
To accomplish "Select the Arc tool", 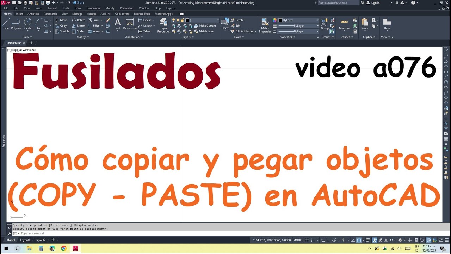I will click(39, 24).
